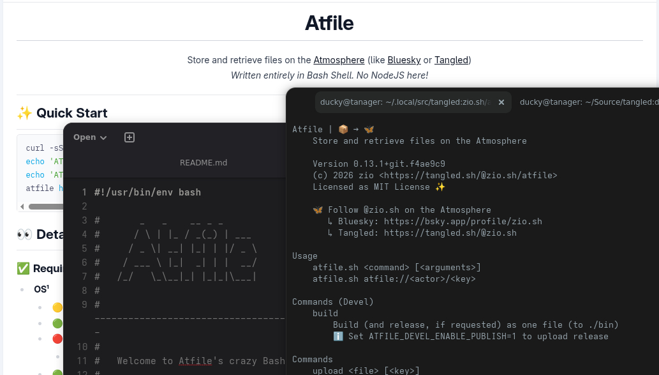Click the eyes emoji beside Details heading

point(24,234)
